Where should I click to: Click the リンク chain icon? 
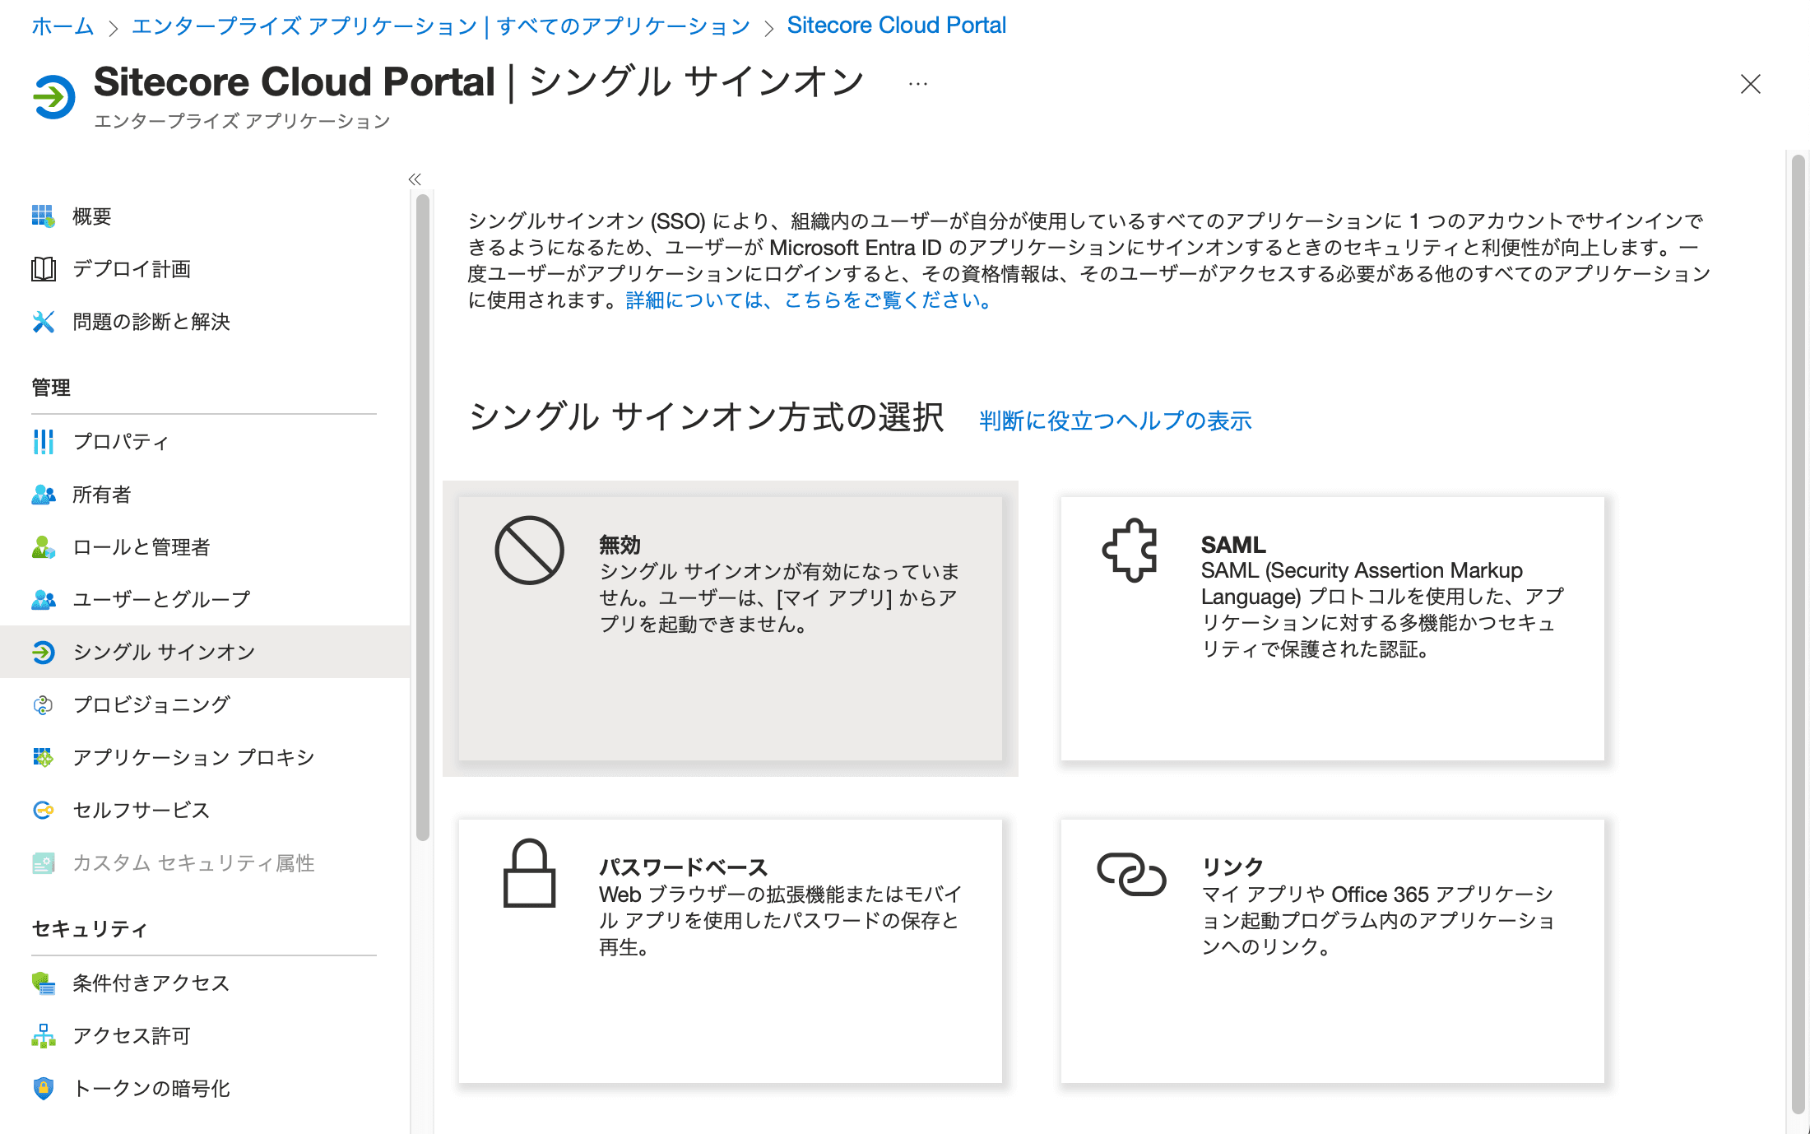tap(1131, 874)
